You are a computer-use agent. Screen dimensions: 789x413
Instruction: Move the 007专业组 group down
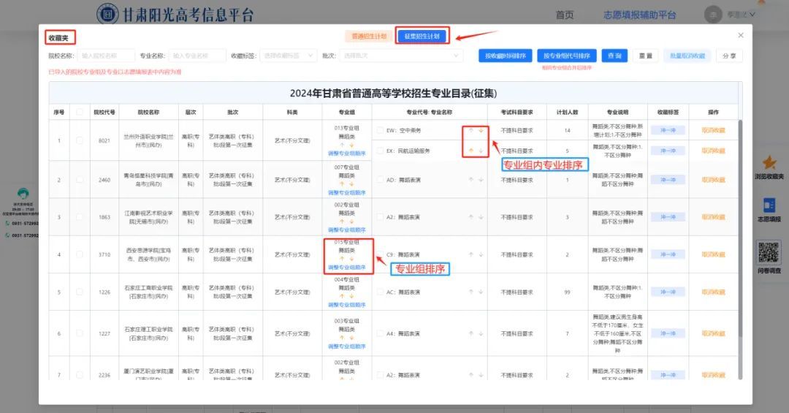coord(351,184)
